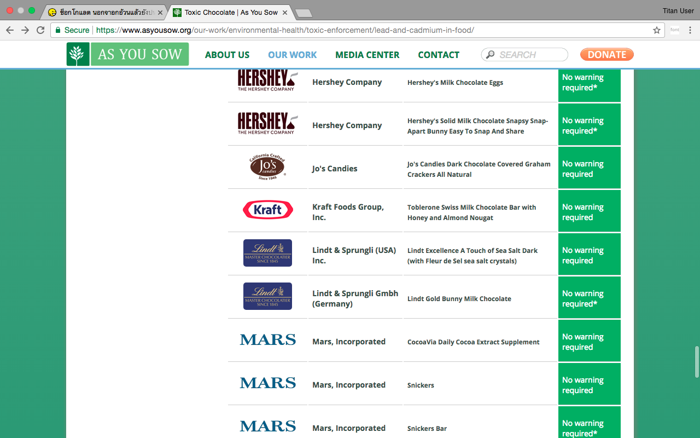The width and height of the screenshot is (700, 438).
Task: Click the As You Sow logo
Action: click(127, 54)
